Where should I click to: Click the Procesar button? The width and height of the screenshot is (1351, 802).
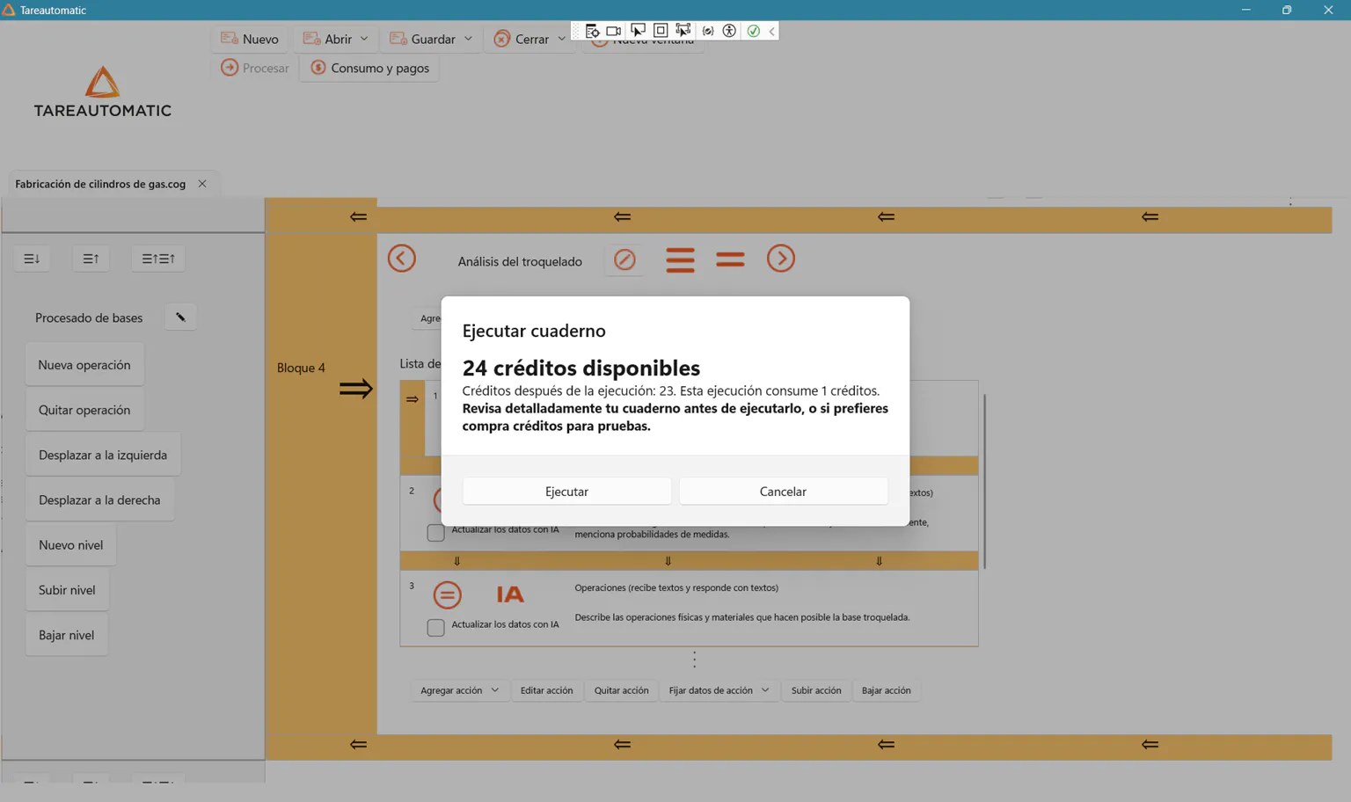tap(254, 68)
